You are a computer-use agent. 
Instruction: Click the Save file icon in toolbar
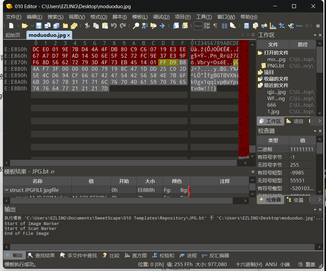[x=39, y=26]
